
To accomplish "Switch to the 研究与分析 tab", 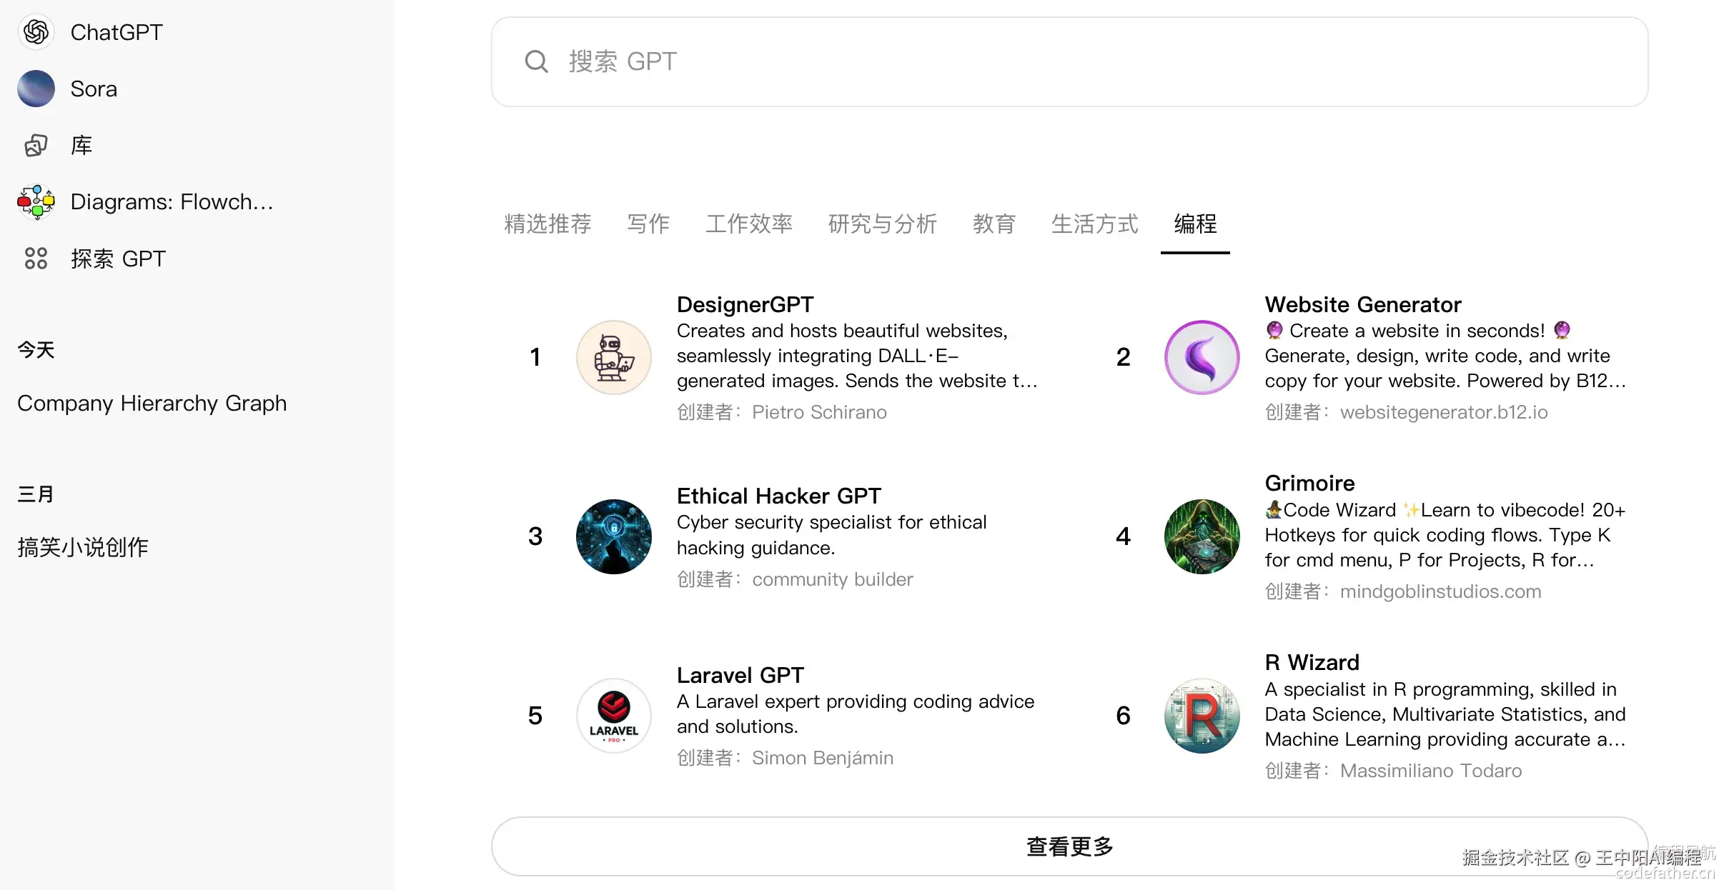I will (x=883, y=224).
